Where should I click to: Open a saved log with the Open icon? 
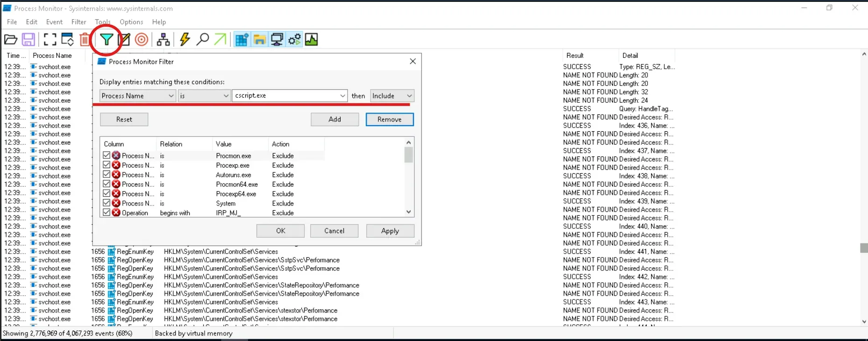(11, 40)
